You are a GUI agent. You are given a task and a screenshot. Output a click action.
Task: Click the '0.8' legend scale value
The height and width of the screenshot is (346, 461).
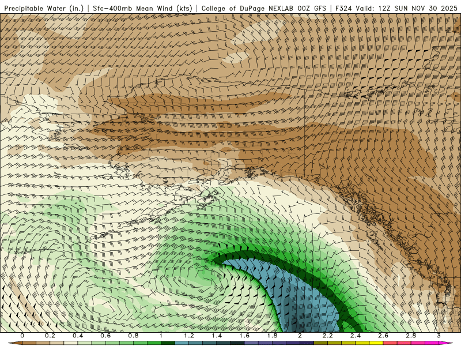133,336
